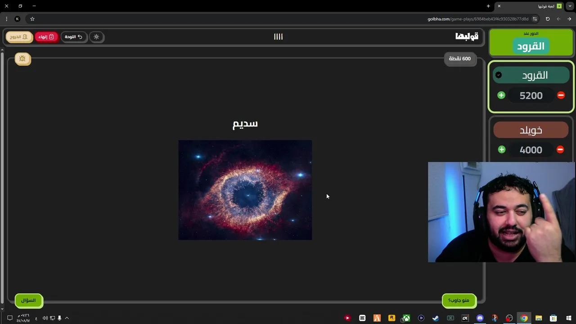
Task: Reload the page
Action: point(548,19)
